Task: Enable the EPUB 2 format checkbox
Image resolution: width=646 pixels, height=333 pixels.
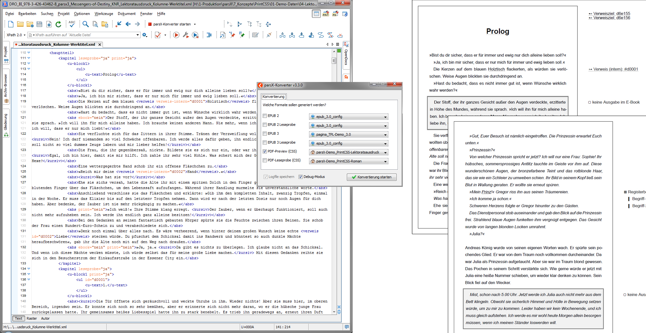Action: tap(265, 116)
